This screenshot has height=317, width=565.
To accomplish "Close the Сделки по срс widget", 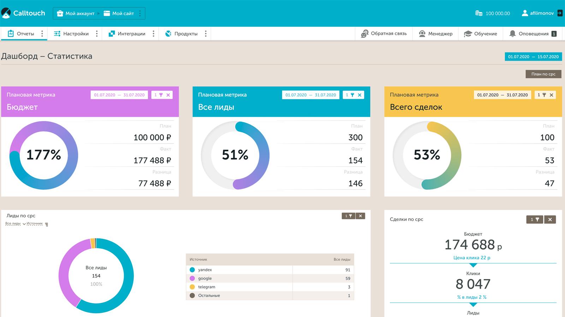I will 550,219.
